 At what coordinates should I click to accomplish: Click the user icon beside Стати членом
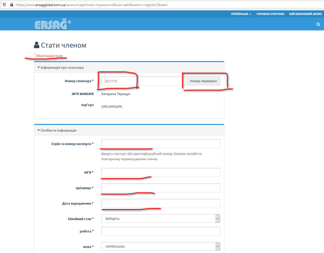point(37,45)
